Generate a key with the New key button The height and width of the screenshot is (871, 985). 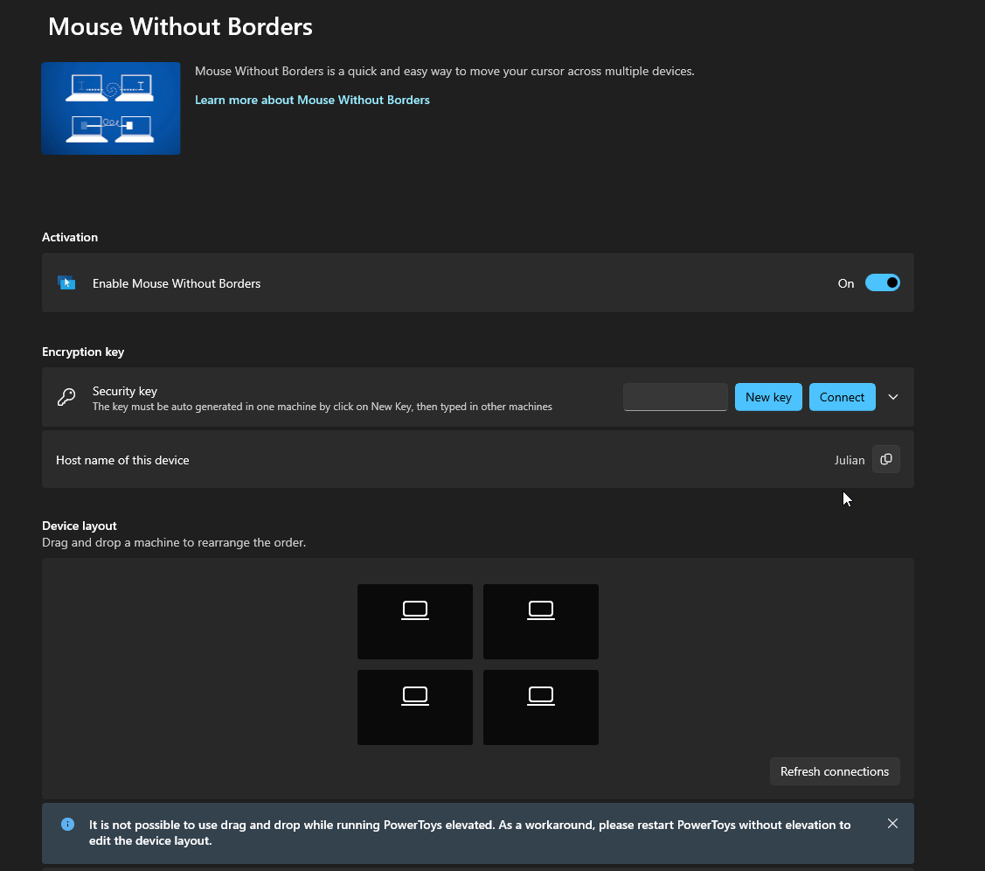[768, 396]
